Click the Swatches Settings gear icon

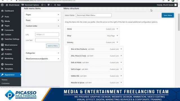pos(3,39)
